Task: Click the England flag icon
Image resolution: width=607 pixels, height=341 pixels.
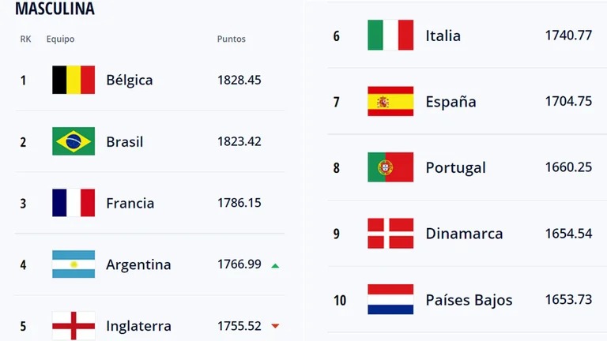Action: [x=74, y=325]
